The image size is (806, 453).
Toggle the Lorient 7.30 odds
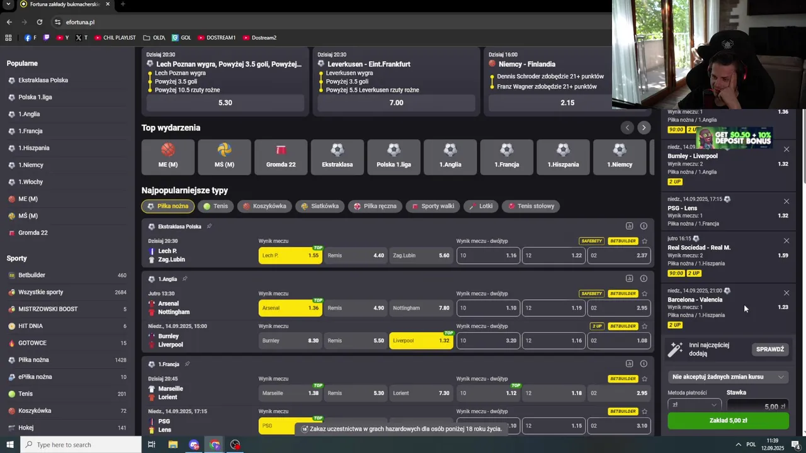(x=421, y=393)
